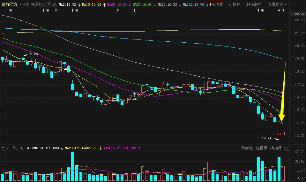
Task: Click the 19.26 high price label
Action: pyautogui.click(x=33, y=54)
